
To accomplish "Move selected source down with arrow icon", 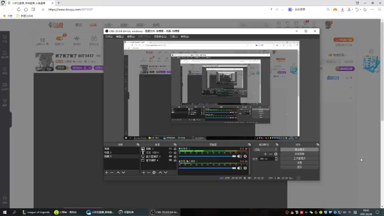I will (x=166, y=172).
